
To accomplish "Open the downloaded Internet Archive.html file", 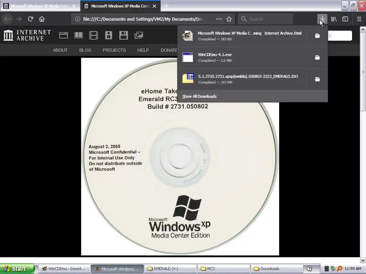I will click(242, 36).
